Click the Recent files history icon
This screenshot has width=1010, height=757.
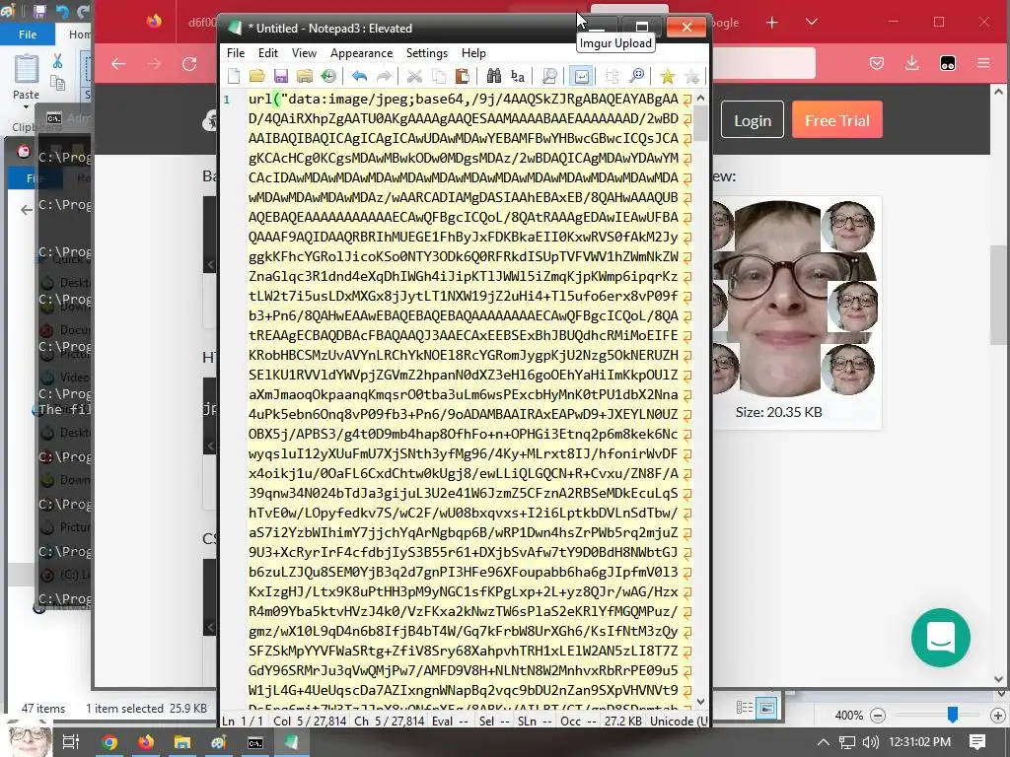point(328,76)
